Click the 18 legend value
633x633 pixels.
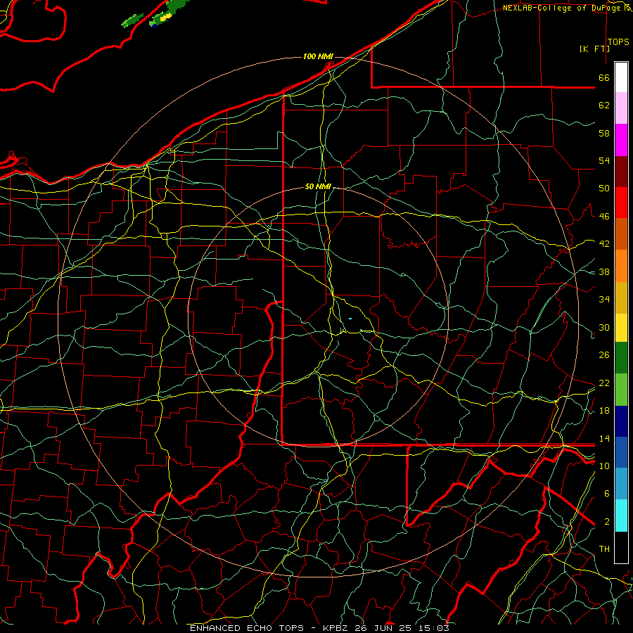[x=604, y=411]
